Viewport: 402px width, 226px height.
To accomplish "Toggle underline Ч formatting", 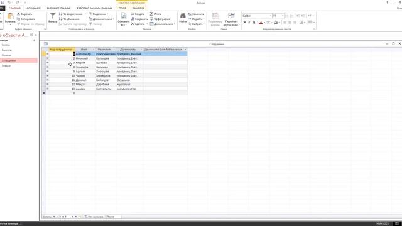I will click(254, 23).
